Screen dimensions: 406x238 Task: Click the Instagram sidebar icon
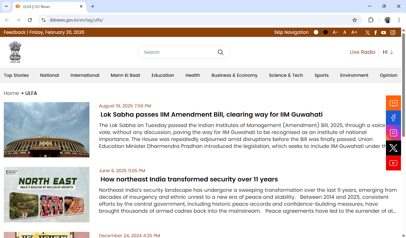[393, 133]
